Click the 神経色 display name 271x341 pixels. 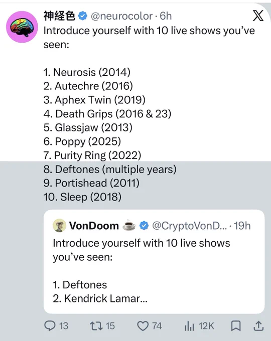click(59, 16)
